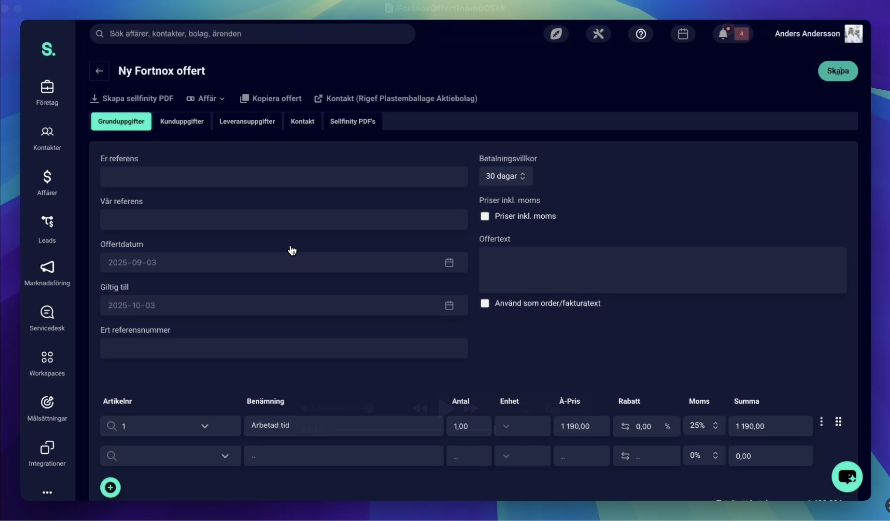Viewport: 890px width, 521px height.
Task: Open the help icon in the top bar
Action: tap(641, 34)
